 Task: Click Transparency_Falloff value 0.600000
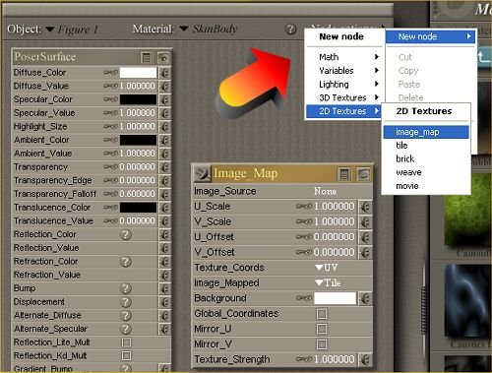(138, 194)
